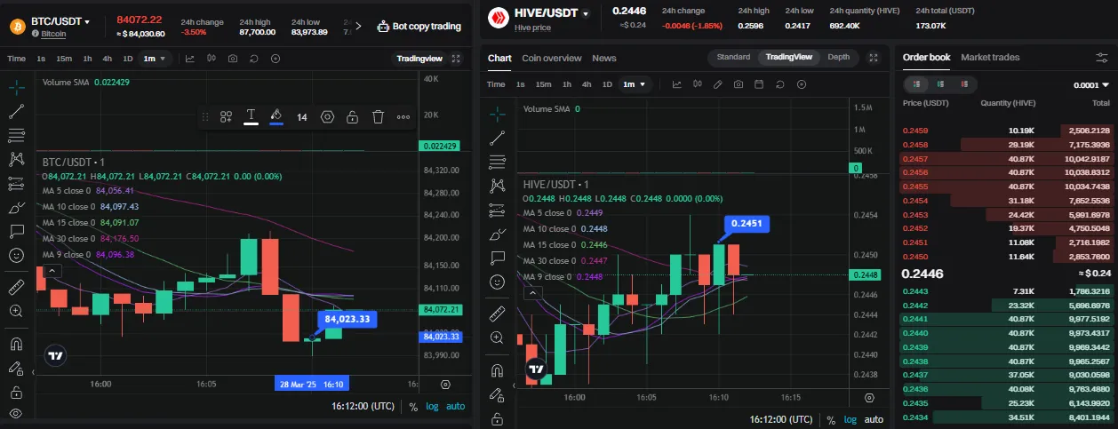Select Order book tab
This screenshot has width=1118, height=429.
(x=926, y=57)
